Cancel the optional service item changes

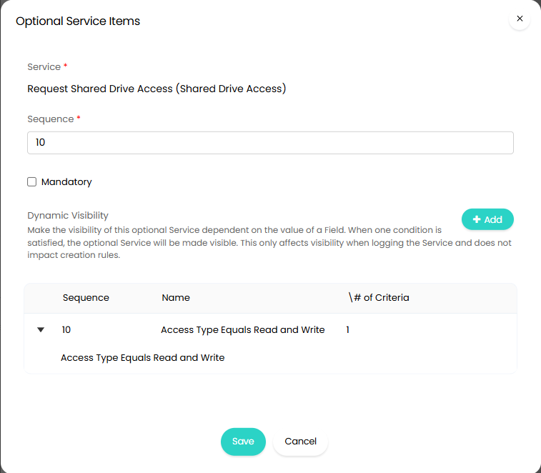click(x=300, y=442)
